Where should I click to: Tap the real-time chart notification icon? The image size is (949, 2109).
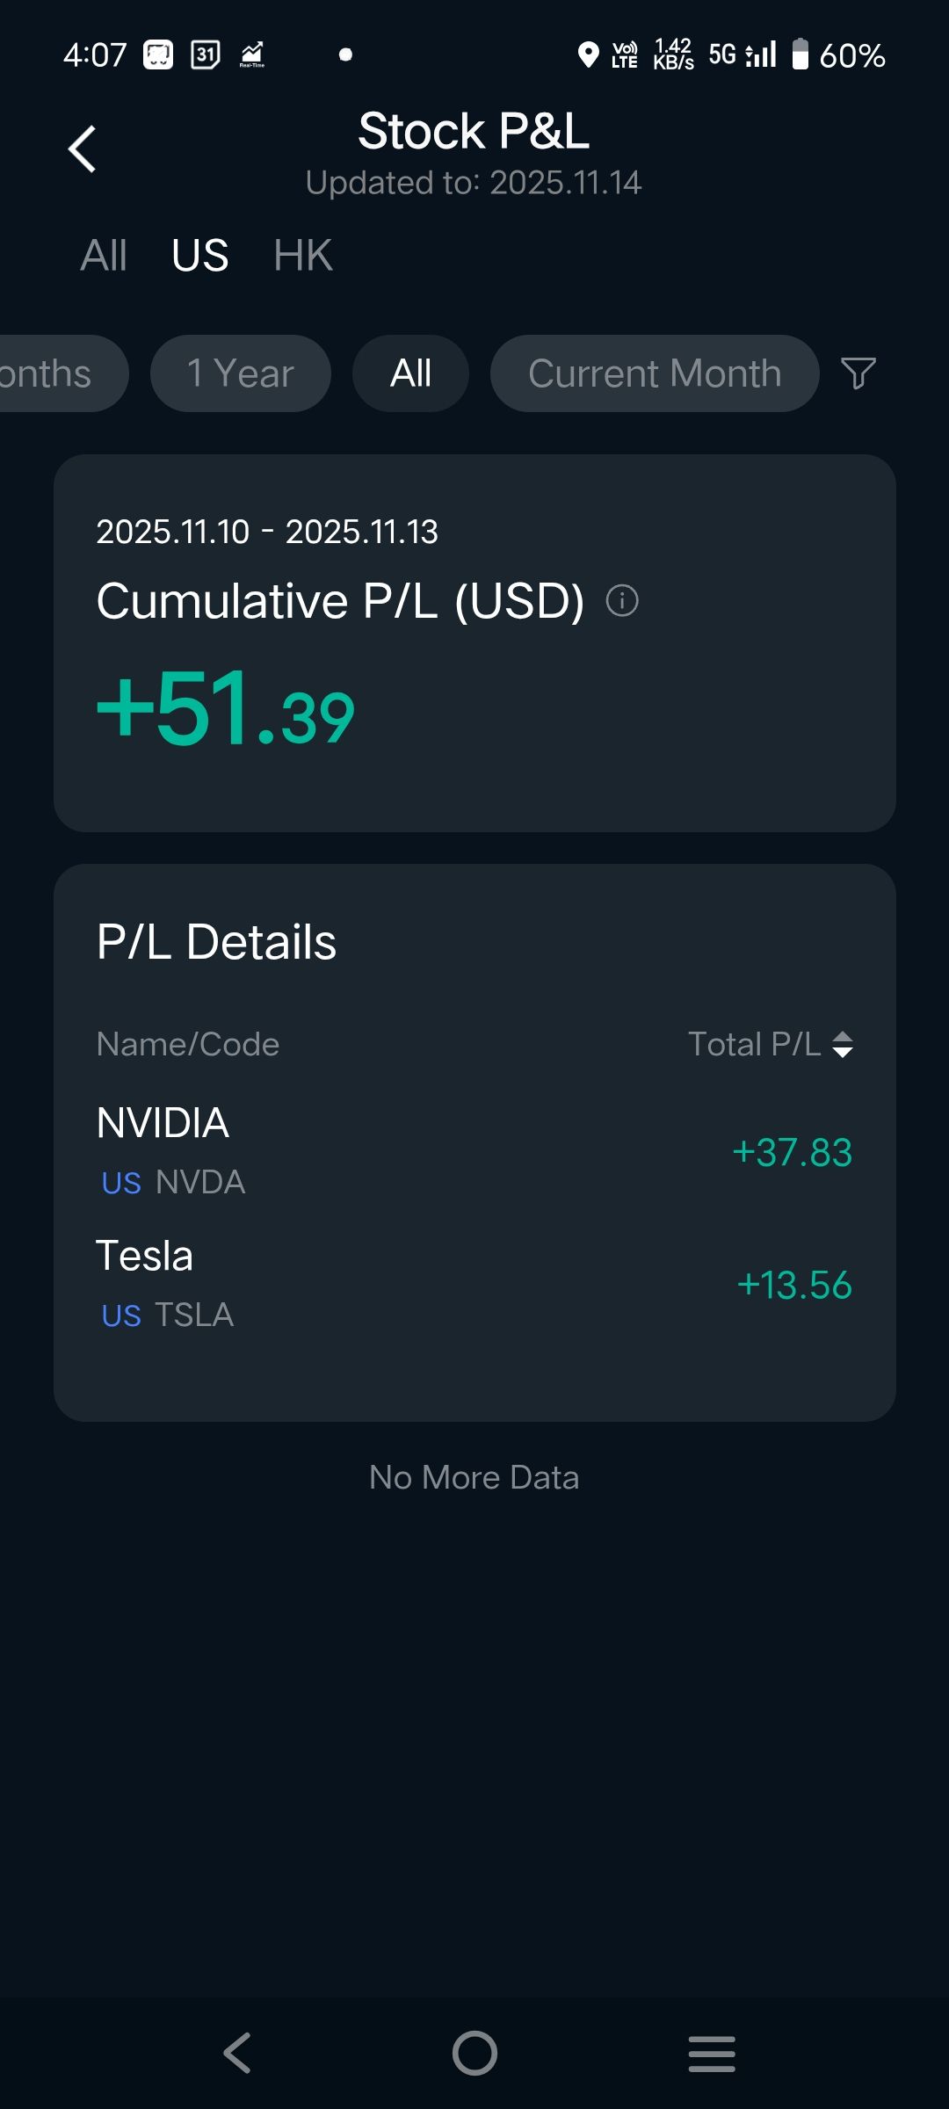tap(252, 55)
